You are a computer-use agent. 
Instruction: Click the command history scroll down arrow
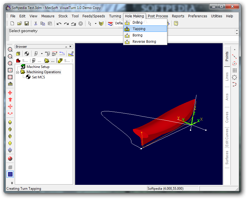click(x=237, y=34)
